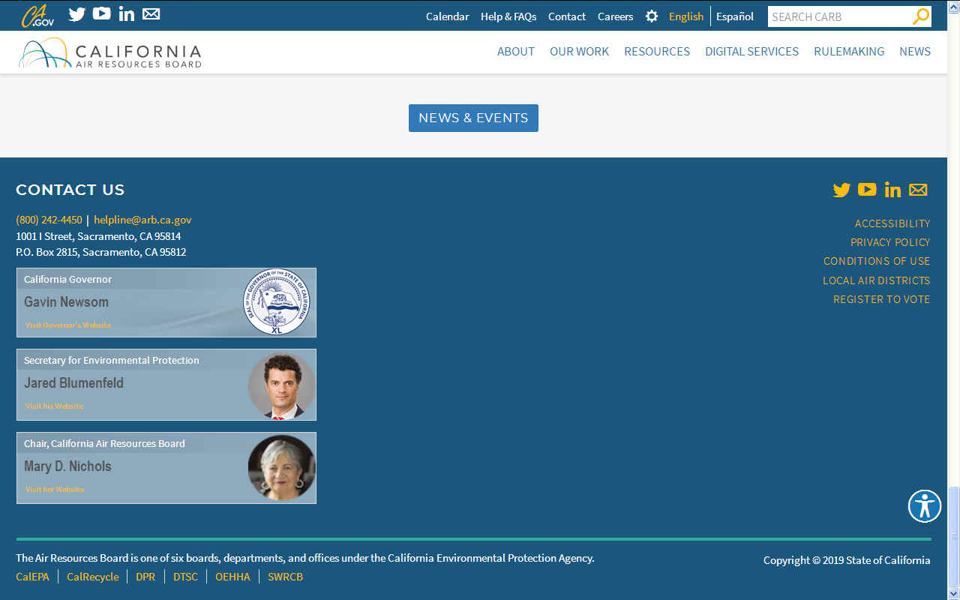Open the RESOURCES menu
Image resolution: width=960 pixels, height=600 pixels.
click(x=657, y=52)
